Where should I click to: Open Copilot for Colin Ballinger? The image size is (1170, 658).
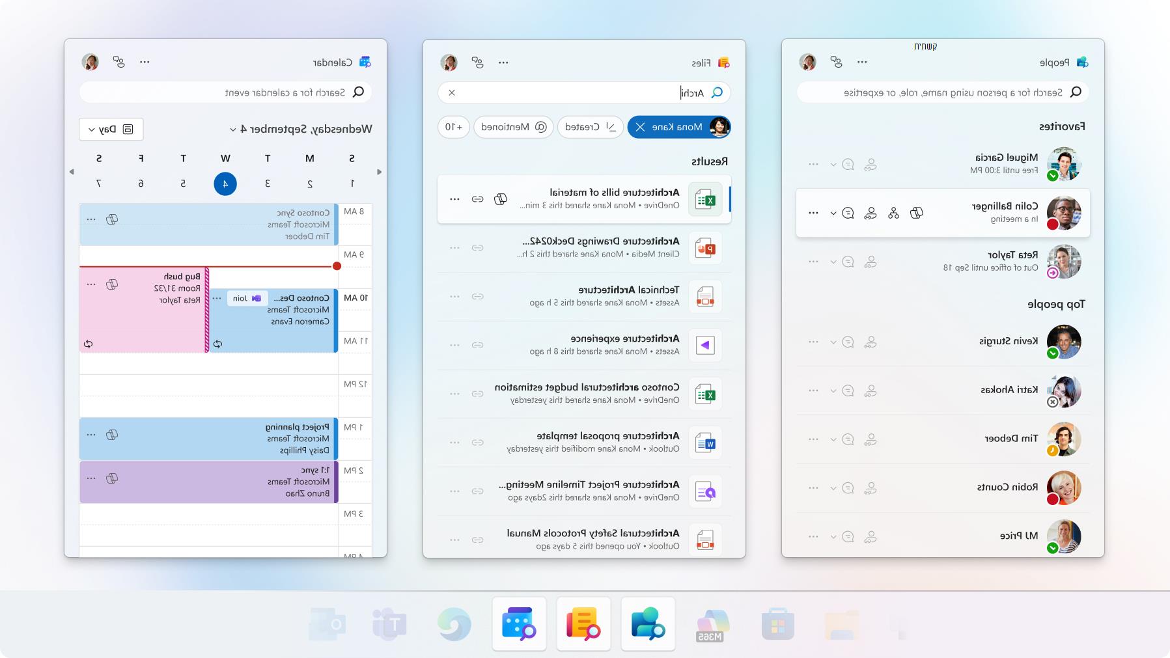(916, 213)
